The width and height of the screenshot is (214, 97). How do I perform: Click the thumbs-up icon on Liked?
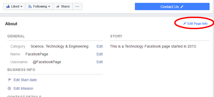pos(8,7)
